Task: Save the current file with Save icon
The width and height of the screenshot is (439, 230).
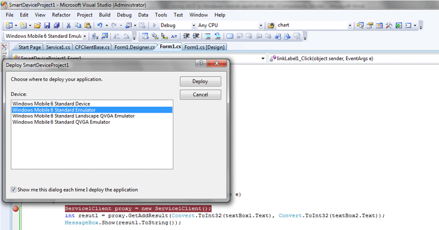Action: coord(47,25)
